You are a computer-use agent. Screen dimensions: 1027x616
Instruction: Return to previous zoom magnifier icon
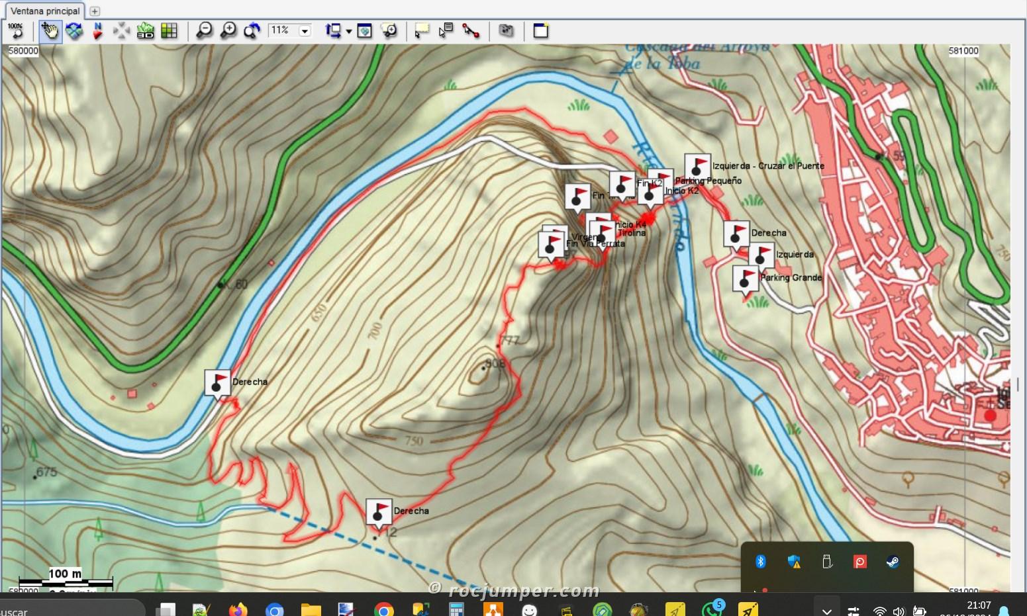click(252, 30)
